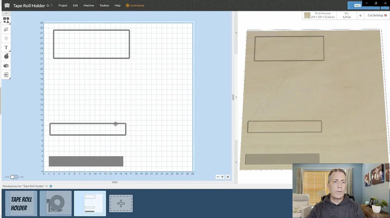Viewport: 390px width, 218px height.
Task: Choose the Text tool
Action: click(6, 47)
